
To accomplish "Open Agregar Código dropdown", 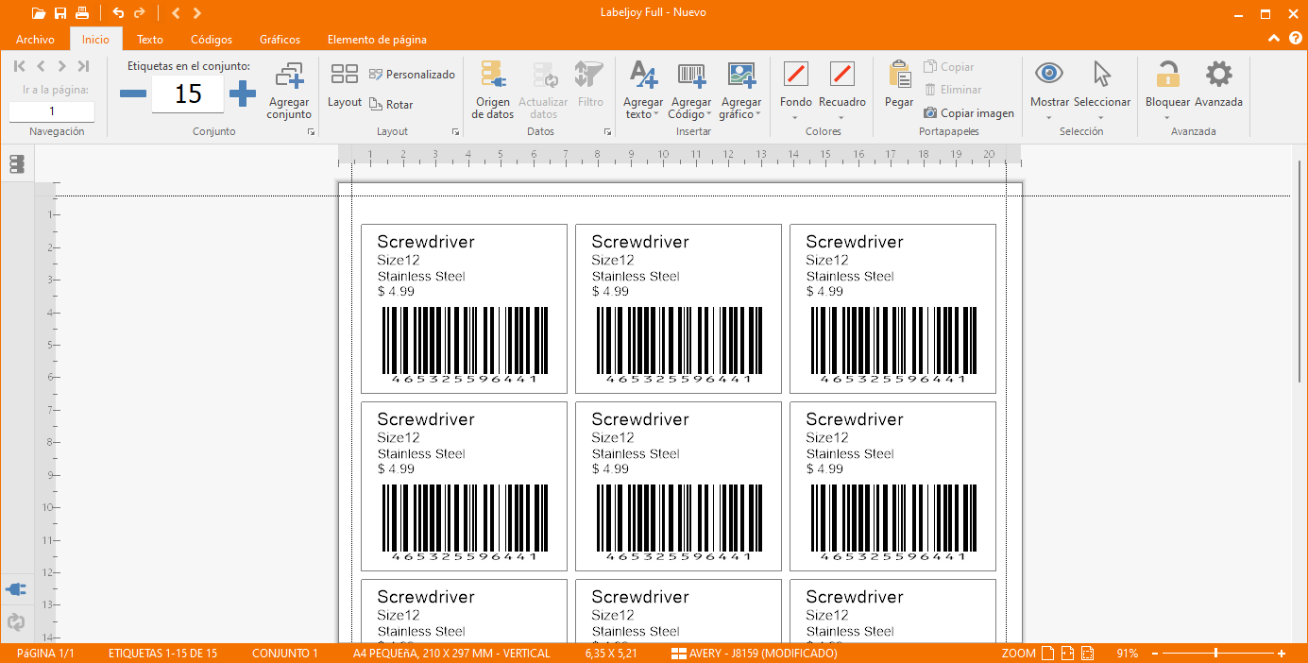I will point(691,91).
